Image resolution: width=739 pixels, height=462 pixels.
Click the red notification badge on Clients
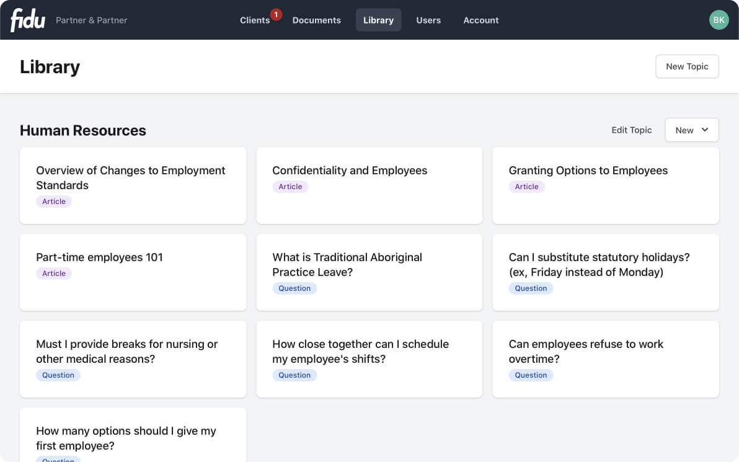[x=276, y=14]
